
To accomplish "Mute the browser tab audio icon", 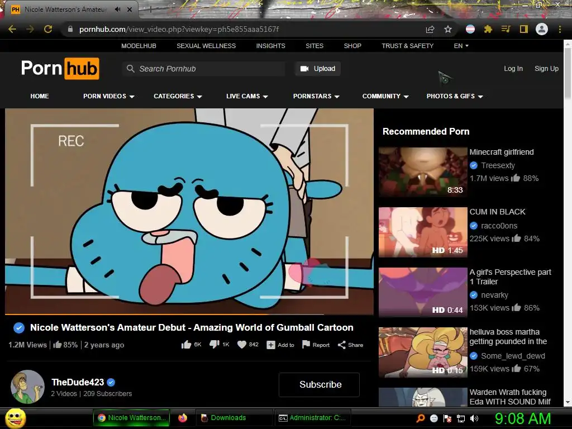I will pos(117,9).
